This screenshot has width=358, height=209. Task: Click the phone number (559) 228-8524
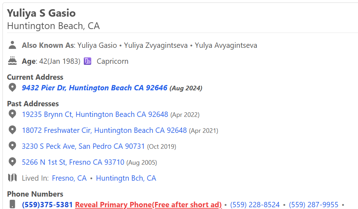(255, 205)
